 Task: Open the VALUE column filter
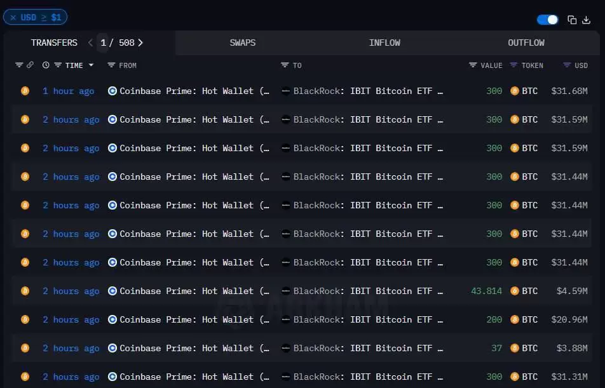coord(473,65)
